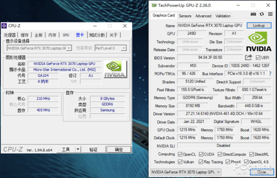
Task: Click the Bandwidth 448.0 GB/s value
Action: tap(254, 105)
